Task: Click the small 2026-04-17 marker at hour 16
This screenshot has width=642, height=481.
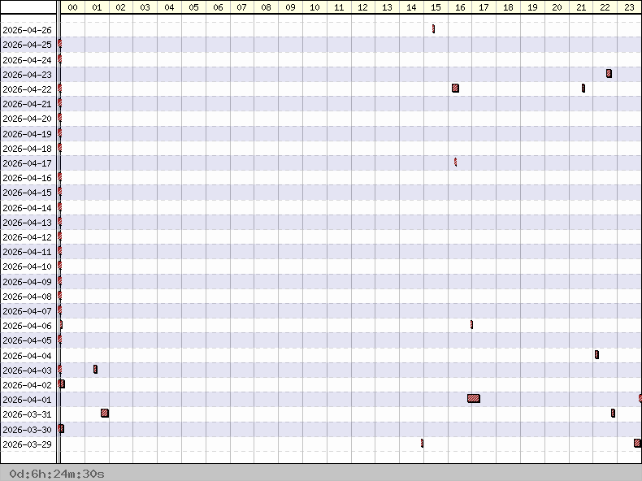Action: pyautogui.click(x=455, y=162)
